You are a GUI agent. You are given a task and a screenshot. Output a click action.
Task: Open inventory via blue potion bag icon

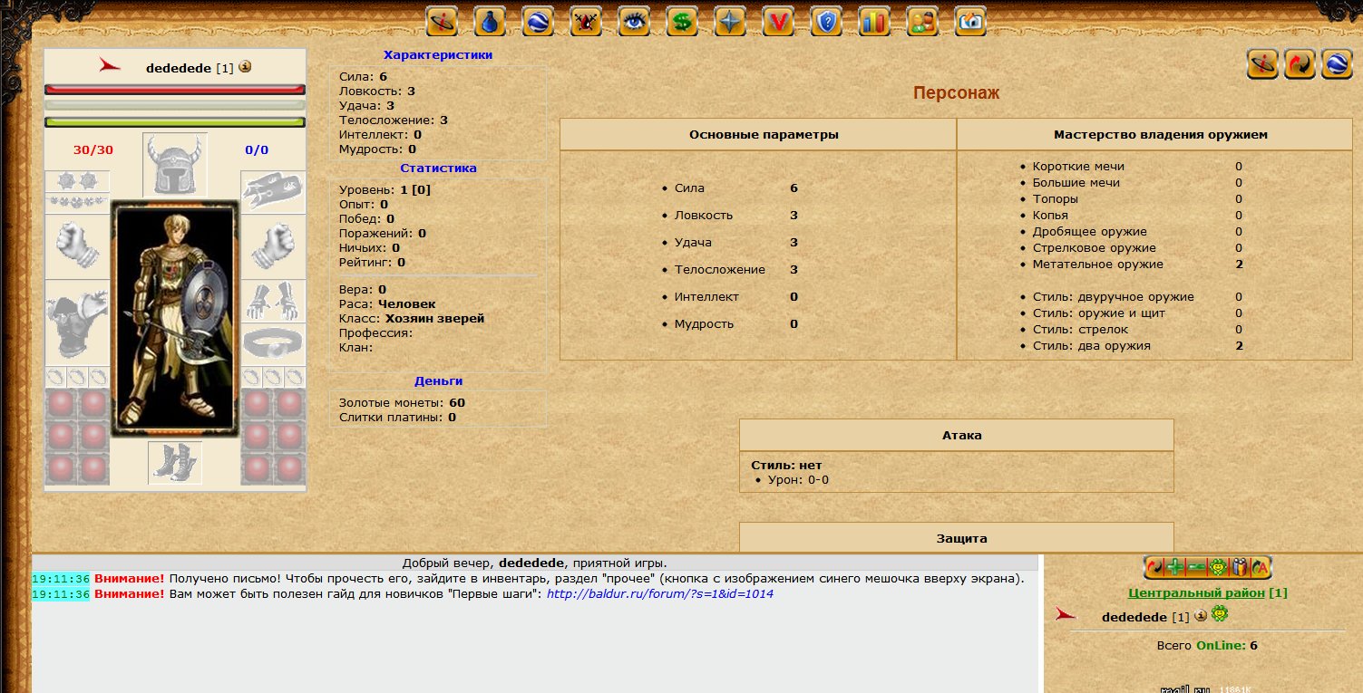tap(490, 22)
